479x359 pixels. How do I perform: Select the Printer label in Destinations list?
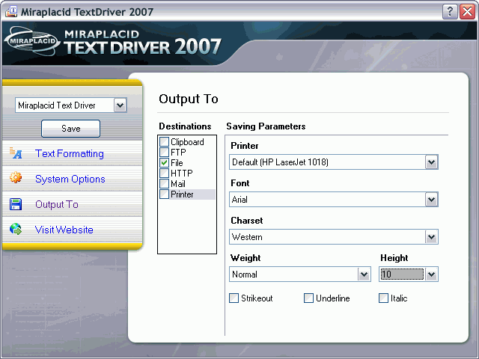pyautogui.click(x=182, y=194)
